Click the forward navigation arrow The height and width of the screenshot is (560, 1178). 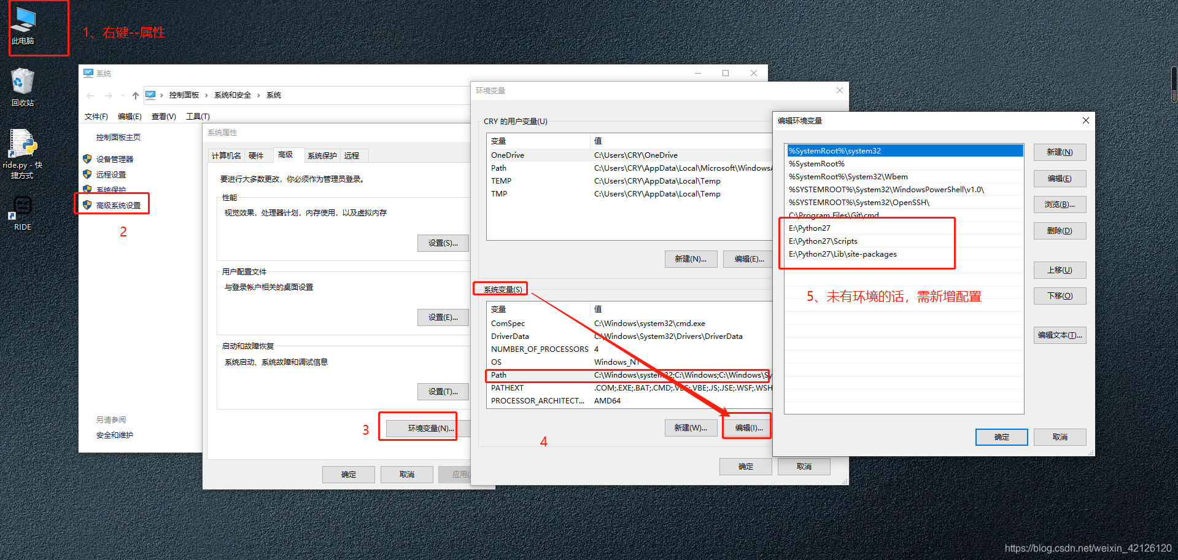(109, 95)
